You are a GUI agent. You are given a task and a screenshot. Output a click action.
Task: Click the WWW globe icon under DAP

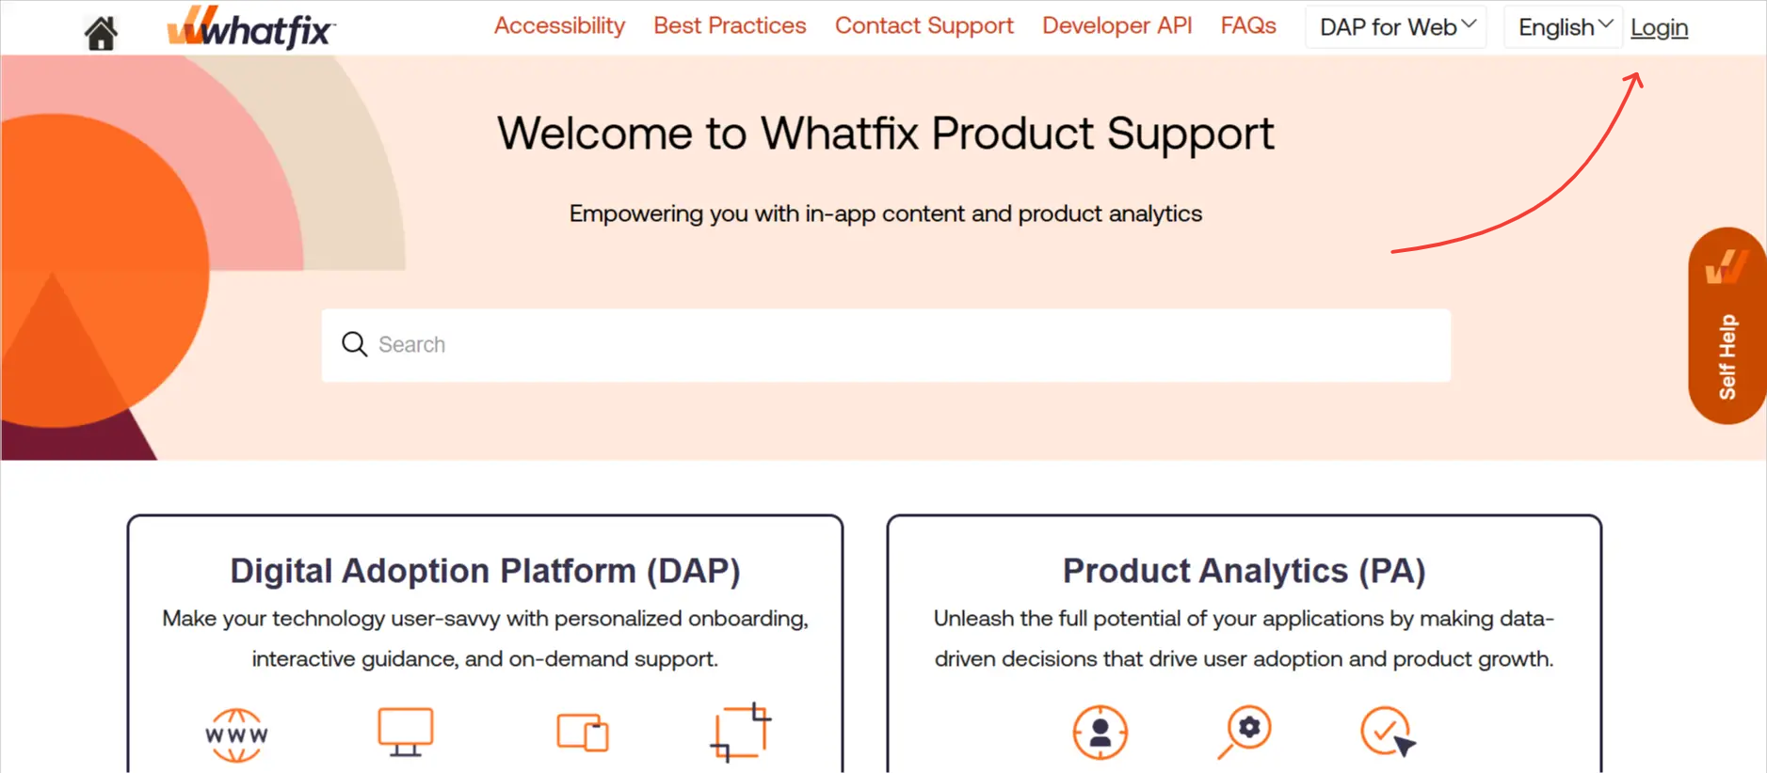click(x=236, y=734)
